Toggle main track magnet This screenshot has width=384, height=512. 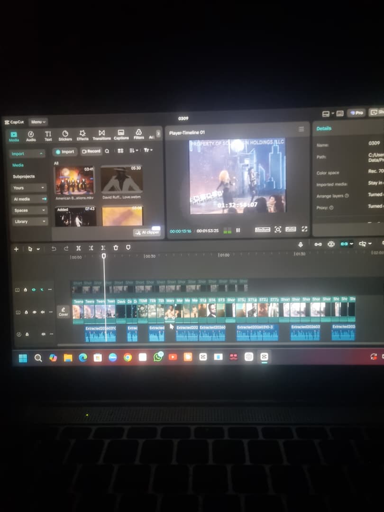(x=318, y=244)
